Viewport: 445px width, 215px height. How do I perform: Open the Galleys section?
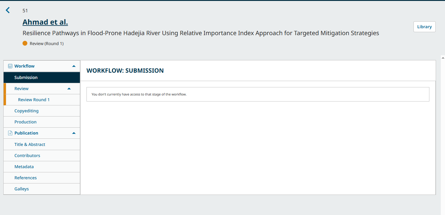pos(22,189)
